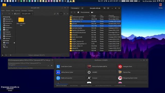The image size is (165, 93).
Task: Open the search in the bzu-gmb-utils file manager
Action: pos(58,14)
